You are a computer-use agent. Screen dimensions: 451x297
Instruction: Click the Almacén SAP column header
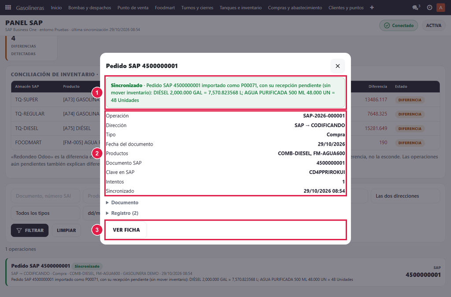pos(27,86)
